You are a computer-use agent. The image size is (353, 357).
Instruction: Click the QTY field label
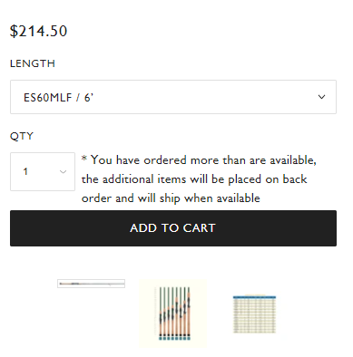tap(22, 136)
